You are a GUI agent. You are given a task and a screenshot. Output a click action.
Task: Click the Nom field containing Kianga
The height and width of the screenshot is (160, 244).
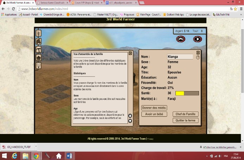tap(180, 57)
